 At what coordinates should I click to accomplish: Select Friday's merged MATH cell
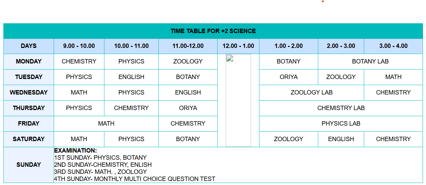point(106,124)
